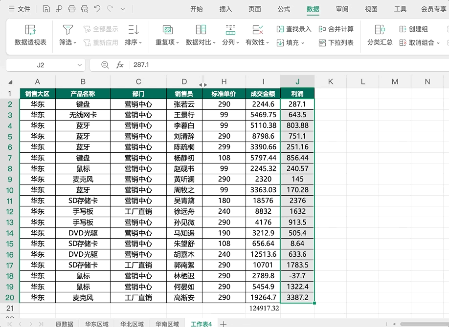Click the 工作表4 sheet tab
This screenshot has width=449, height=327.
click(x=201, y=324)
